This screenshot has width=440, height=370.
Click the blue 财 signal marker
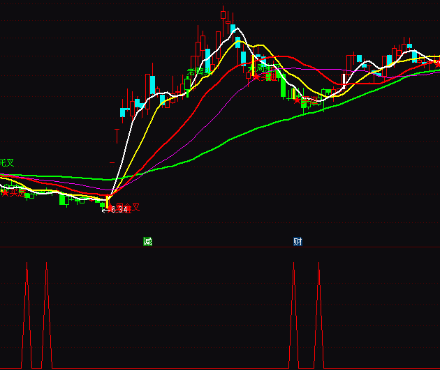pos(298,242)
